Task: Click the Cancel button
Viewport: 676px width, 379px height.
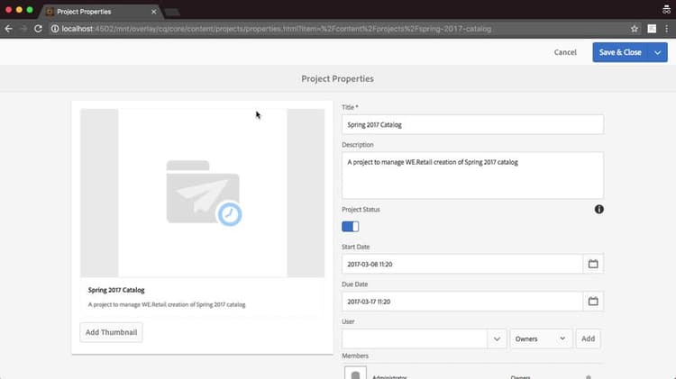Action: 565,52
